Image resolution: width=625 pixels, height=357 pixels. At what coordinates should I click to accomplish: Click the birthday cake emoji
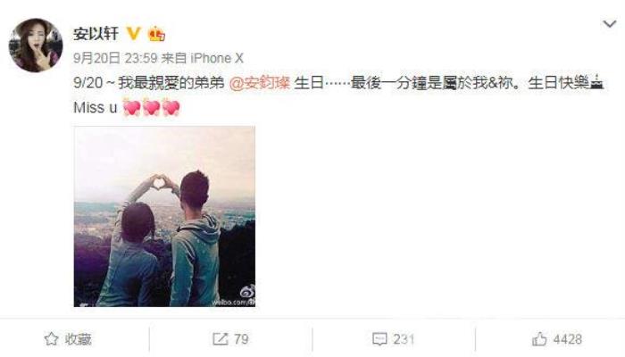click(596, 82)
